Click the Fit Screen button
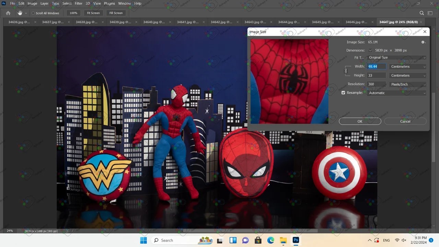439x247 pixels. coord(93,13)
